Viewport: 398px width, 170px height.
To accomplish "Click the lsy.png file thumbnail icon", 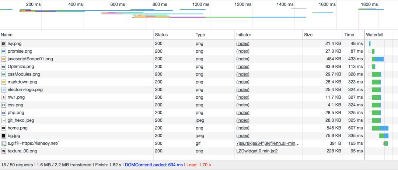I will tap(4, 43).
